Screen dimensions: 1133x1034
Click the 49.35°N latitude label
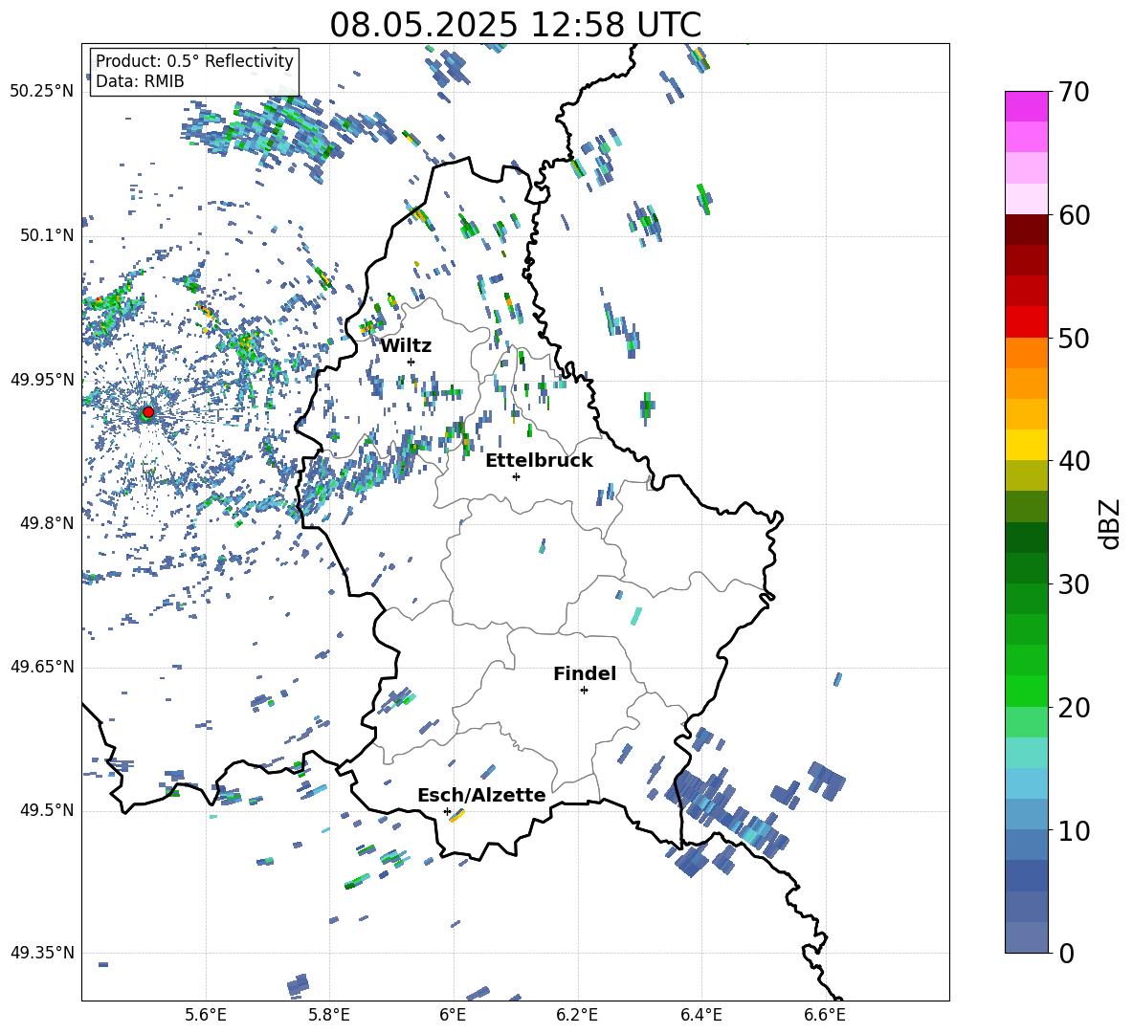tap(42, 953)
